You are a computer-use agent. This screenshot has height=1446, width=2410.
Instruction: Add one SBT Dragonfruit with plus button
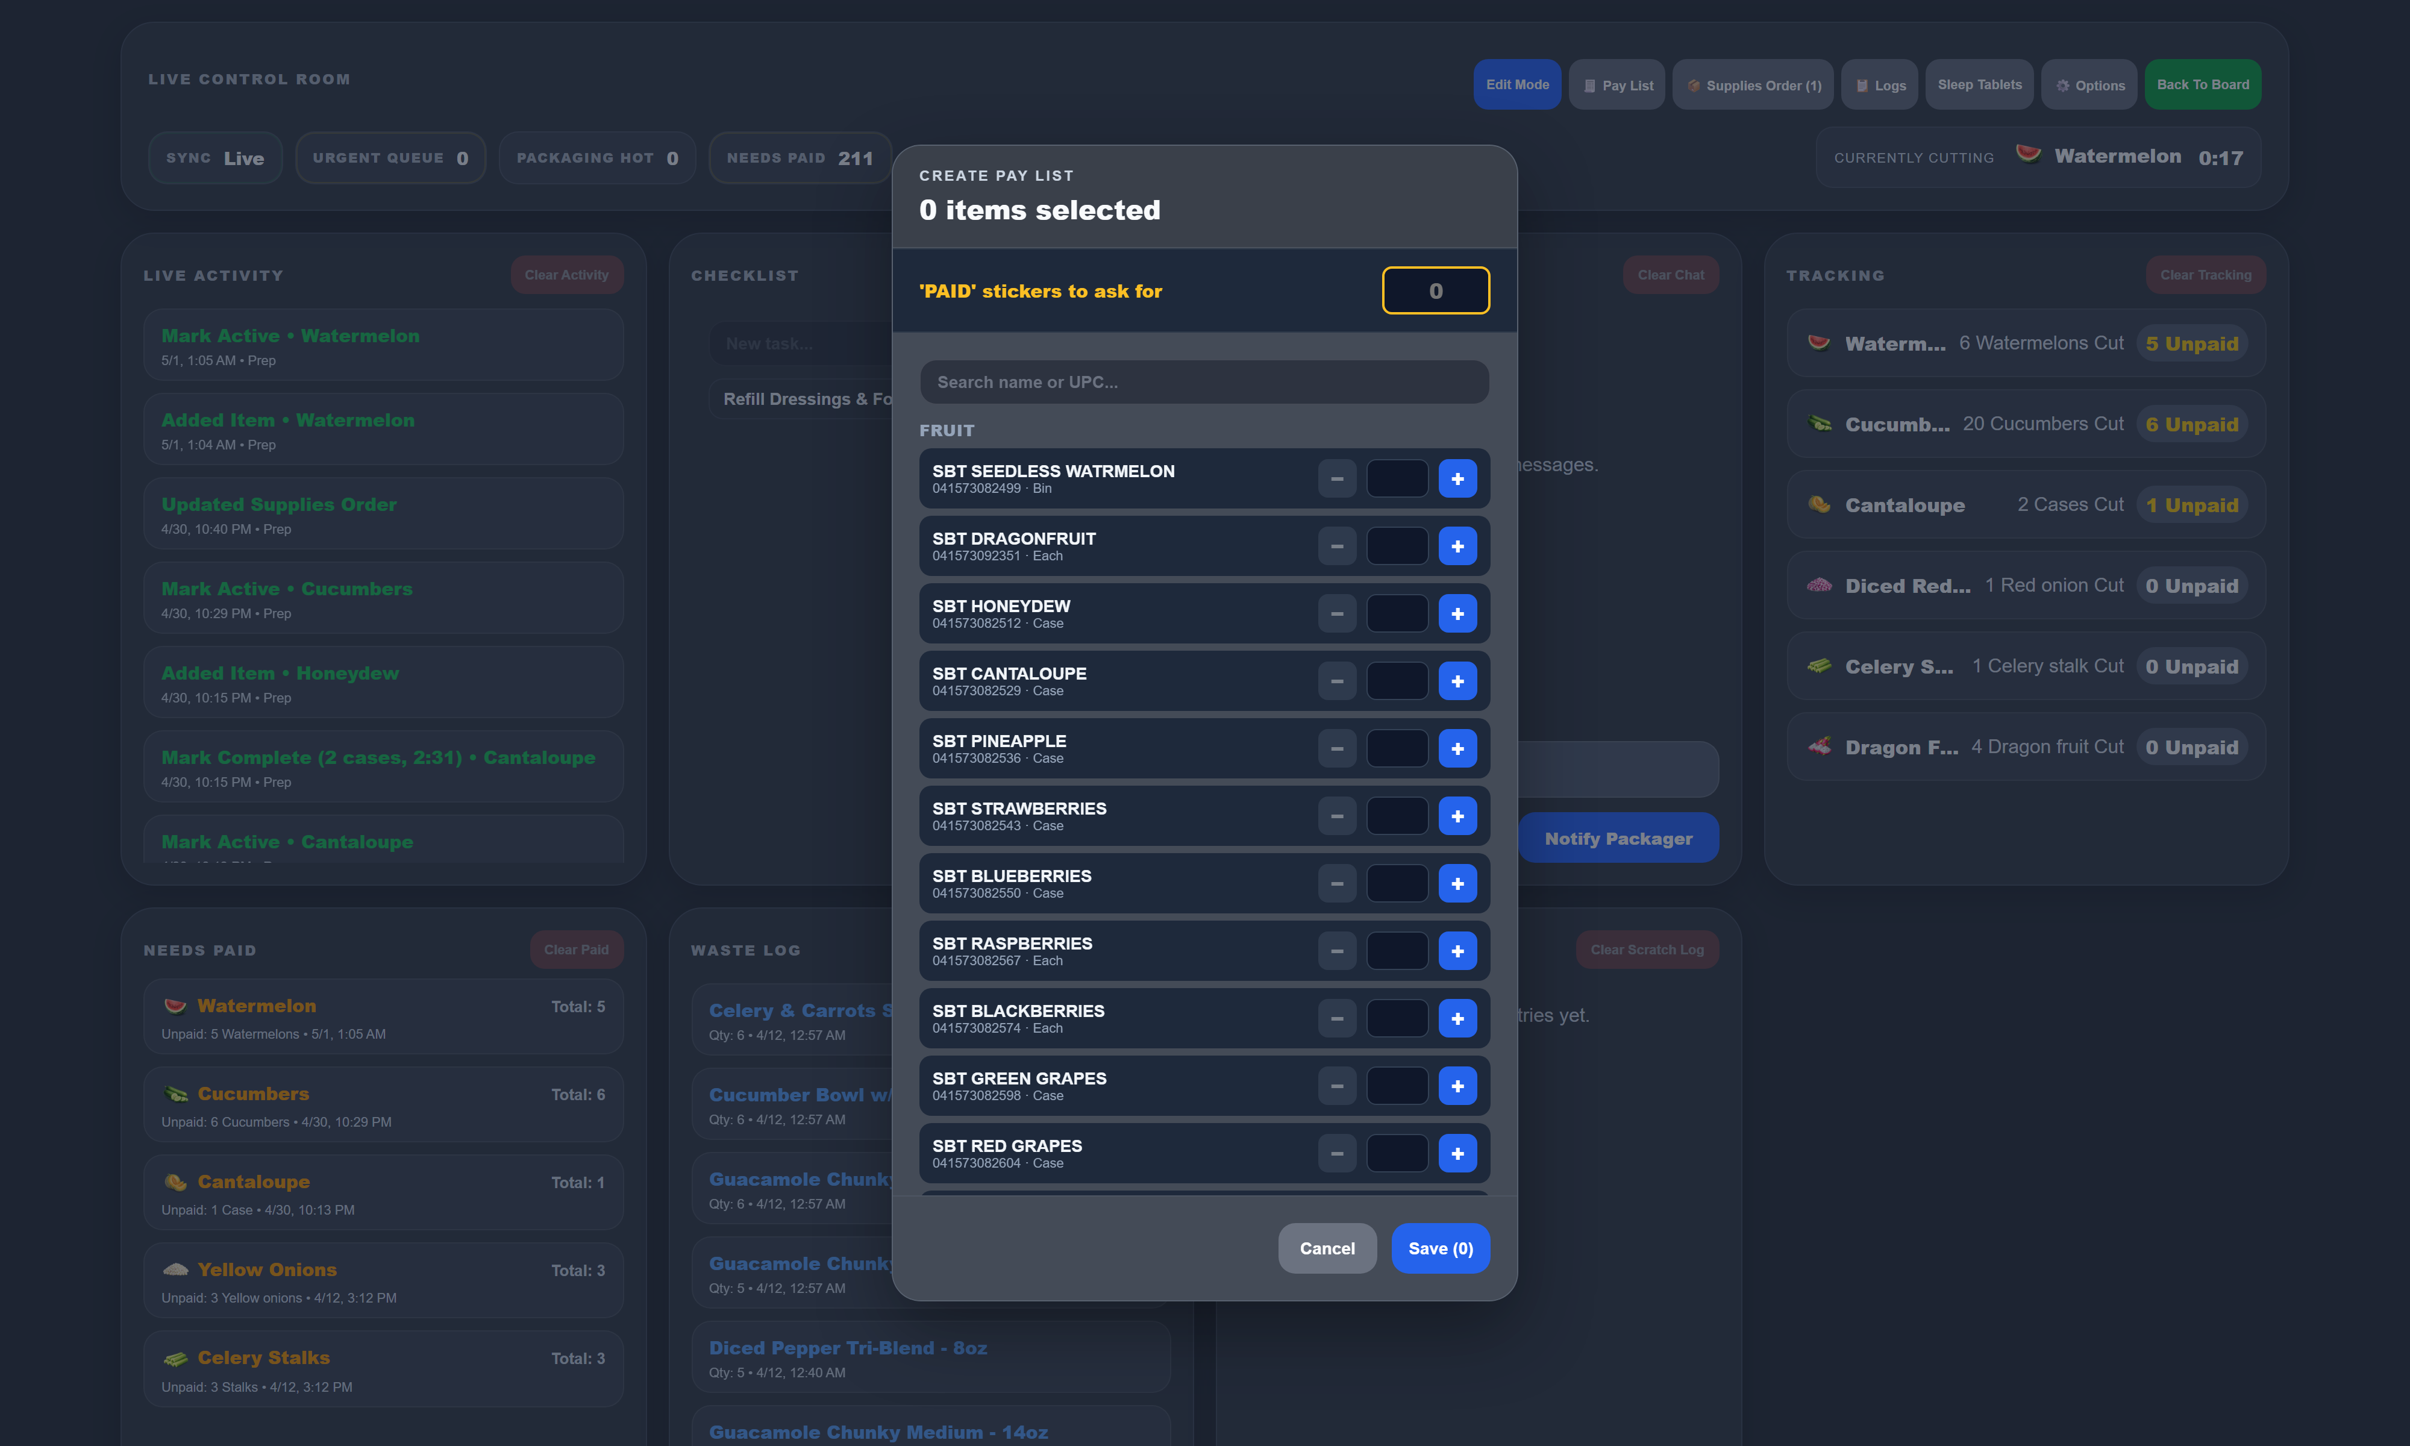[x=1457, y=546]
